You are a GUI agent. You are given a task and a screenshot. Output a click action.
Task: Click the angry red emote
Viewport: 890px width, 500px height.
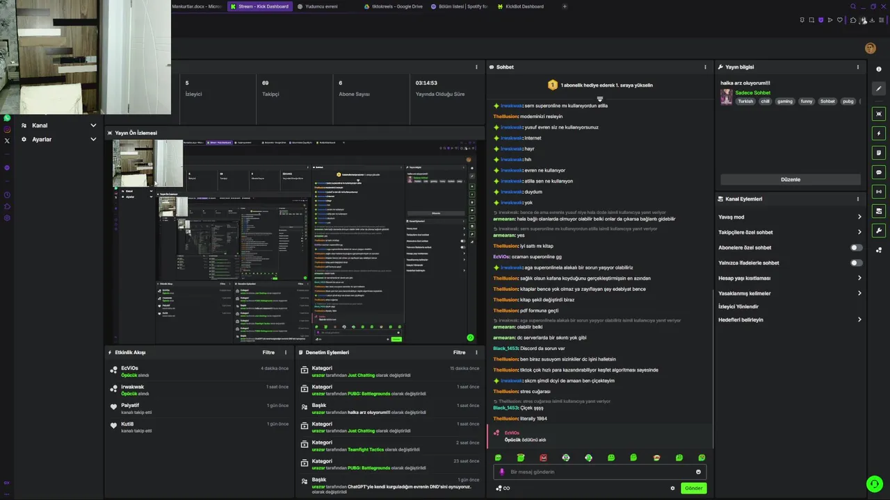(543, 458)
